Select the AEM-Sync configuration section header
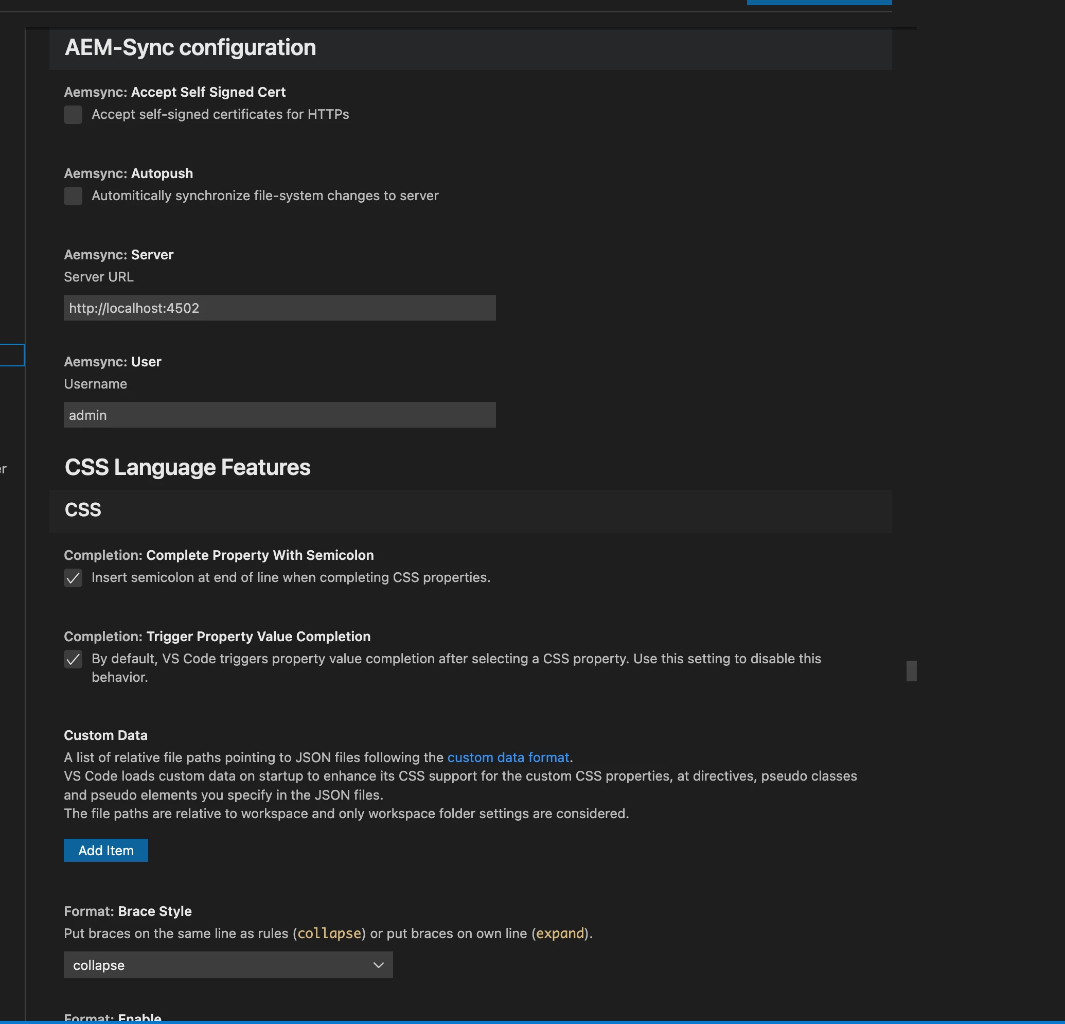1065x1024 pixels. click(x=190, y=48)
